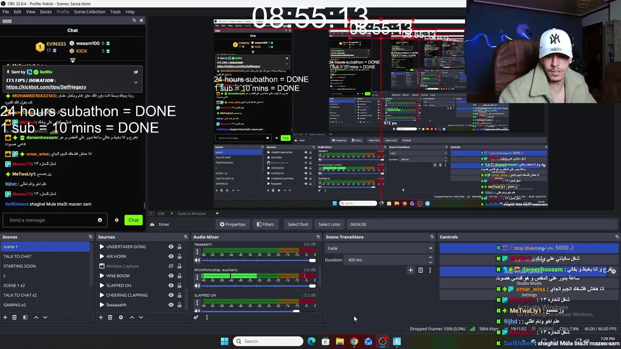Mute faaaaaahh channel speaker icon
The height and width of the screenshot is (349, 621).
pyautogui.click(x=197, y=260)
